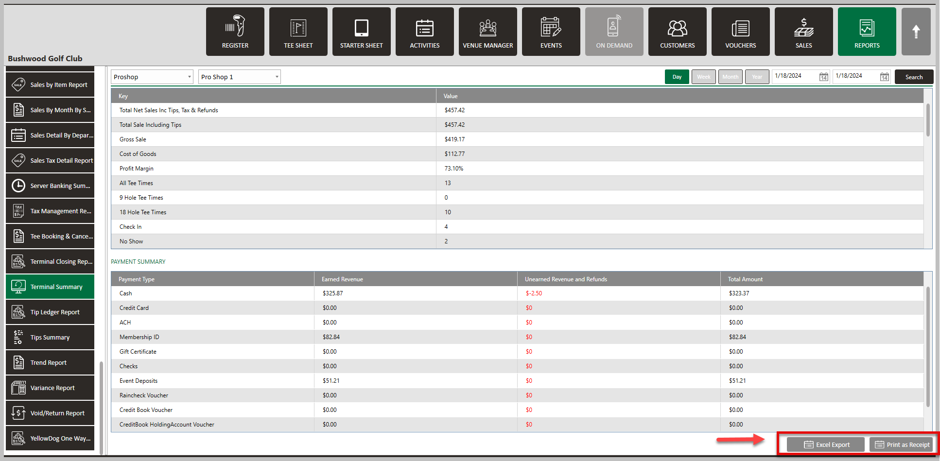Open Sales by Item Report

[x=50, y=85]
